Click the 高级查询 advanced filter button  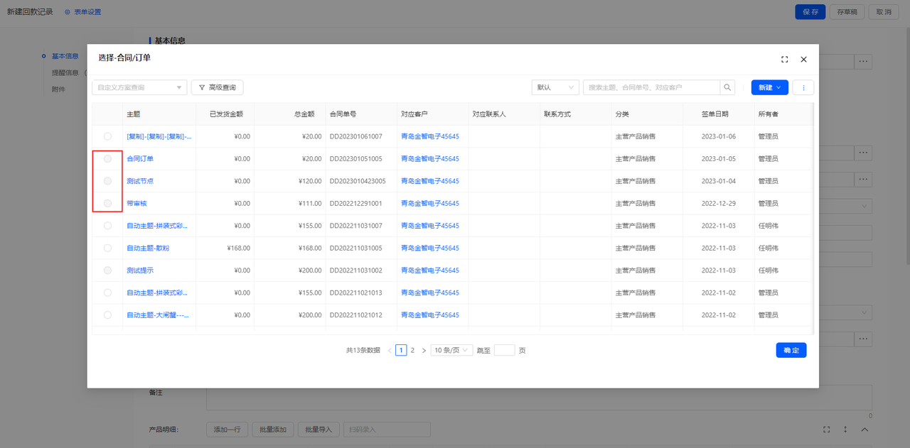pyautogui.click(x=218, y=87)
